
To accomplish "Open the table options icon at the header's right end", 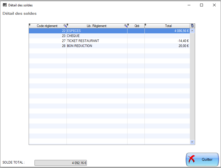I will coord(192,26).
